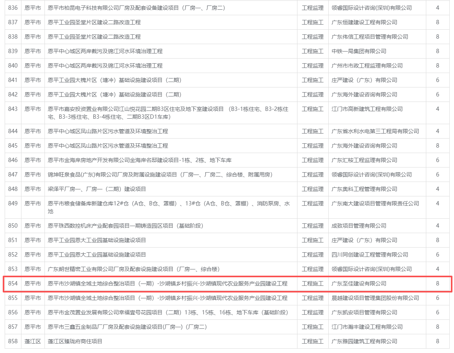Image resolution: width=454 pixels, height=353 pixels.
Task: Click 广东伟信工程项目管理有限公司 company cell
Action: [370, 37]
